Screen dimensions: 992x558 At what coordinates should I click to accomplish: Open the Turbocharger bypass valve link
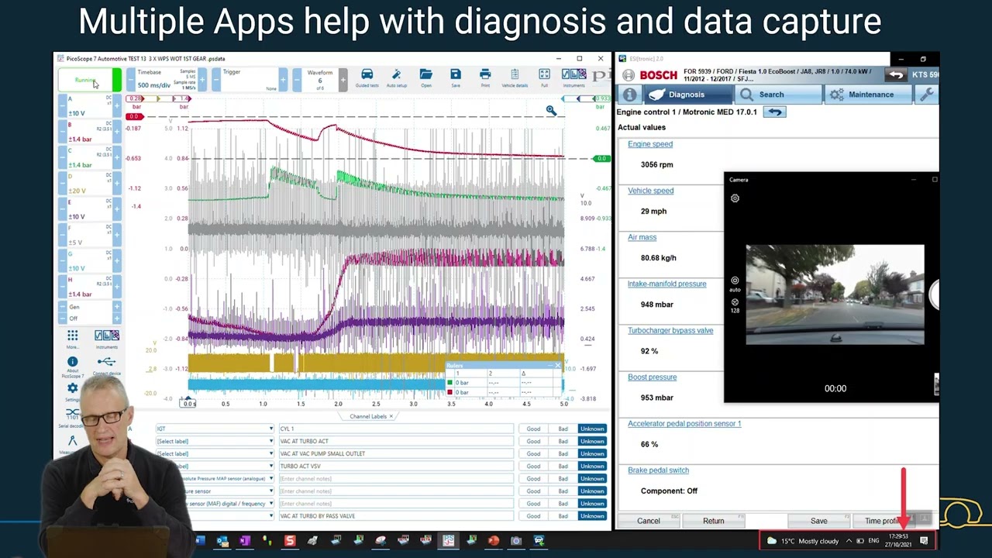coord(670,331)
